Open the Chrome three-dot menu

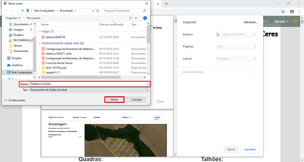[299, 12]
